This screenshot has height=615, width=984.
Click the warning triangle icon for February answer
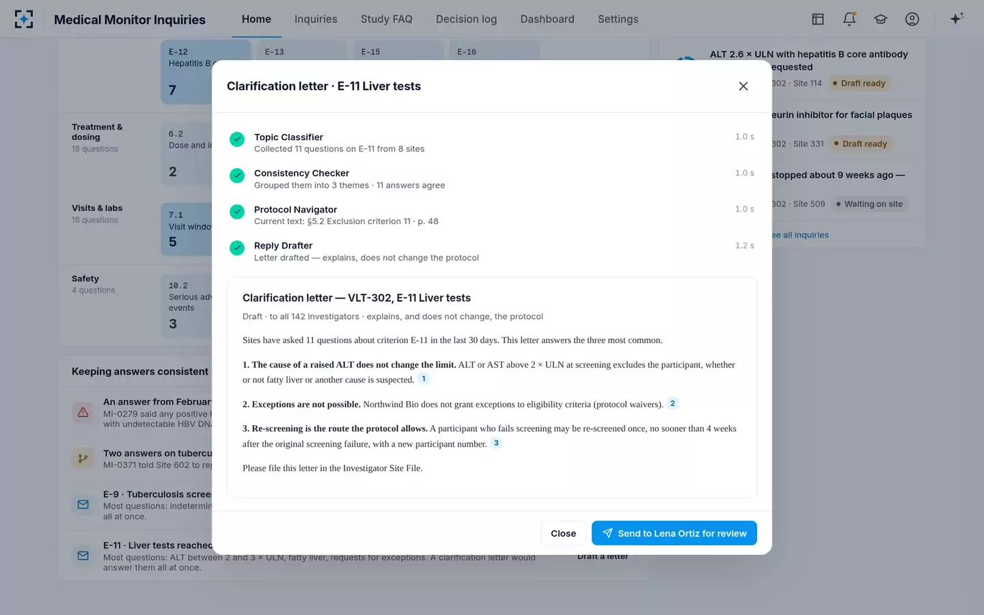(x=83, y=413)
